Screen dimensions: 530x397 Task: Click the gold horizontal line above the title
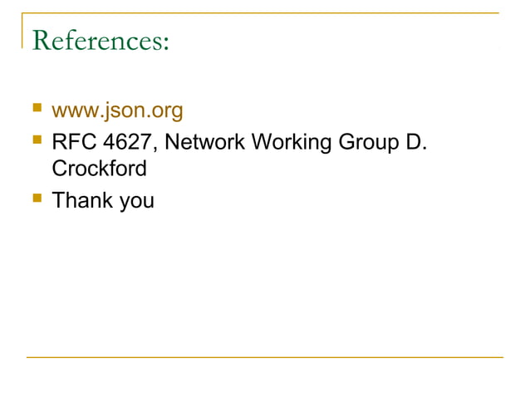point(261,13)
